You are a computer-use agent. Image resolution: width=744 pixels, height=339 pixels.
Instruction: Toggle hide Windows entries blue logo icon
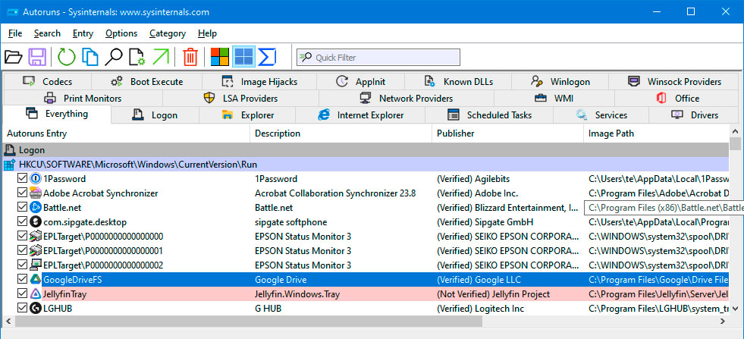click(x=244, y=57)
